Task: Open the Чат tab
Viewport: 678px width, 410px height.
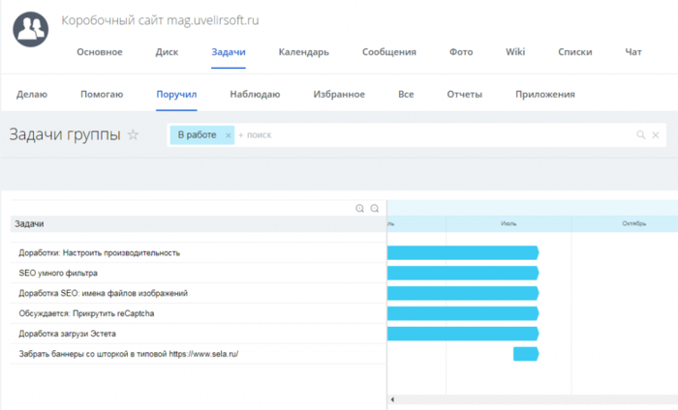Action: [x=633, y=52]
